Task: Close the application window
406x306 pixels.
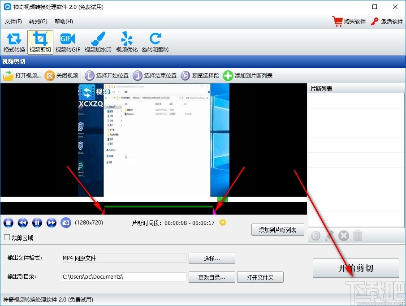Action: click(395, 7)
